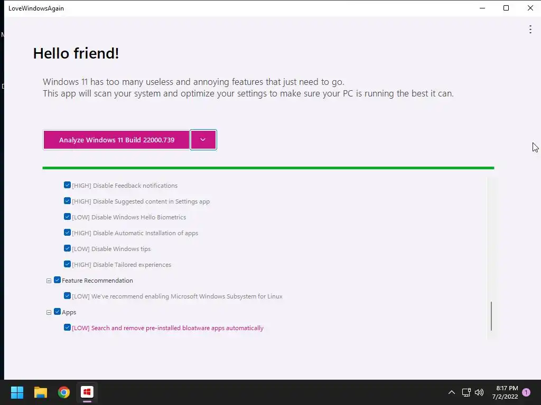Toggle Disable Automatic Installation of apps checkbox
Screen dimensions: 541x405
(x=67, y=233)
